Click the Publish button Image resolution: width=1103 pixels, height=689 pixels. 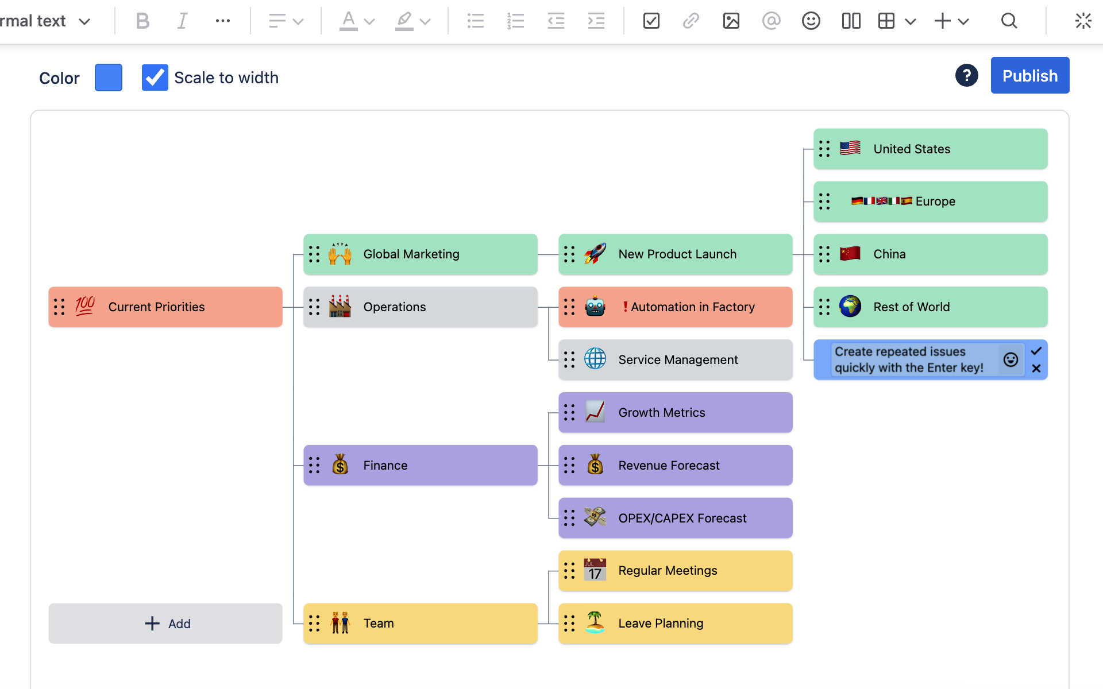pos(1029,75)
